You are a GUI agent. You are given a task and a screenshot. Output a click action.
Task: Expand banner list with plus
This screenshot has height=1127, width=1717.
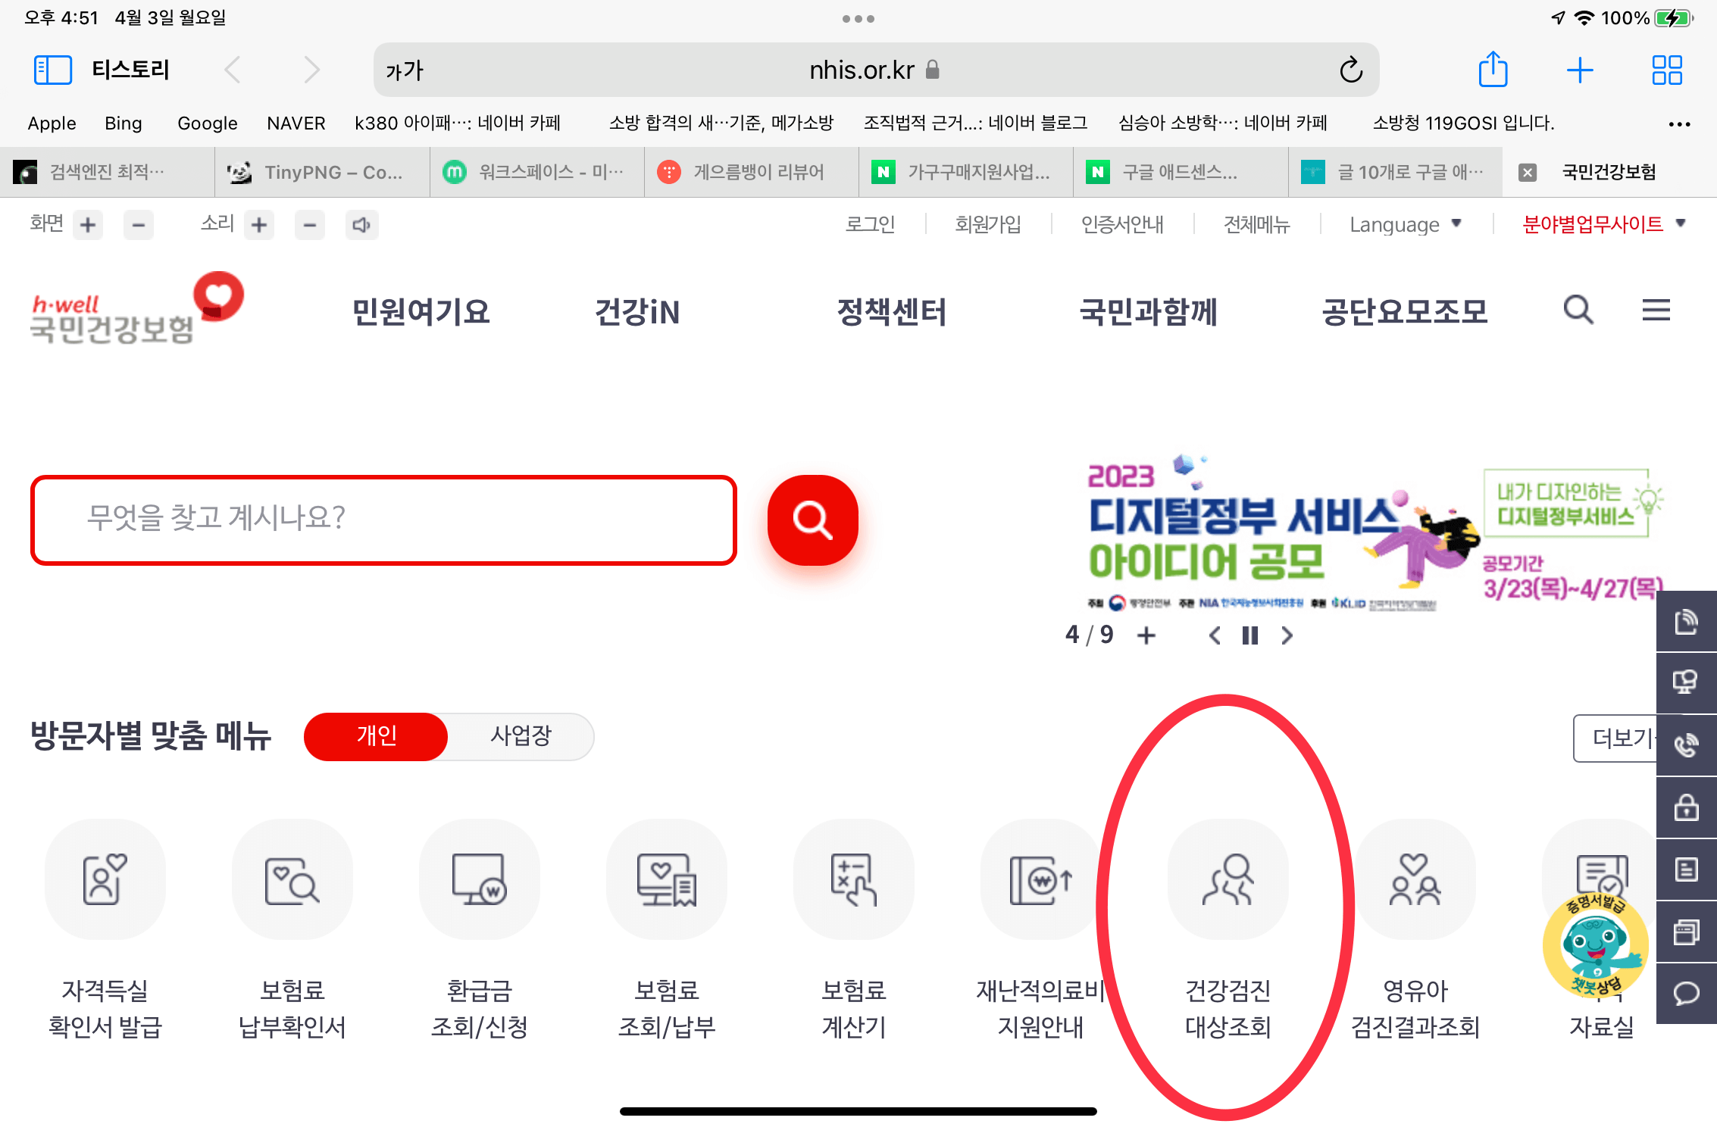1146,635
